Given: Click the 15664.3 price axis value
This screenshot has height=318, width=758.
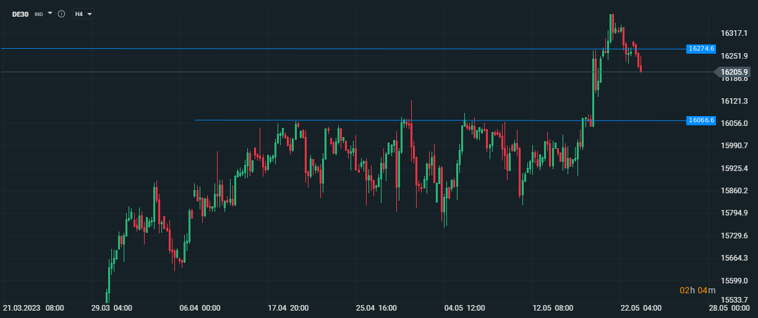Looking at the screenshot, I should pyautogui.click(x=735, y=258).
